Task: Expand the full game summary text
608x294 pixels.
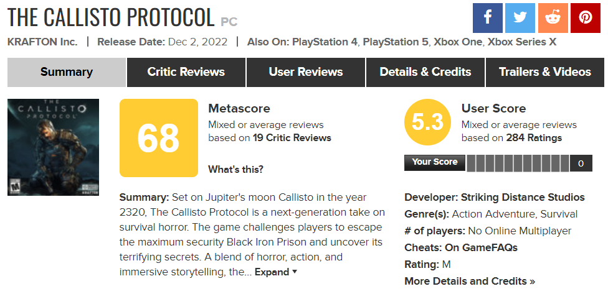Action: point(276,272)
